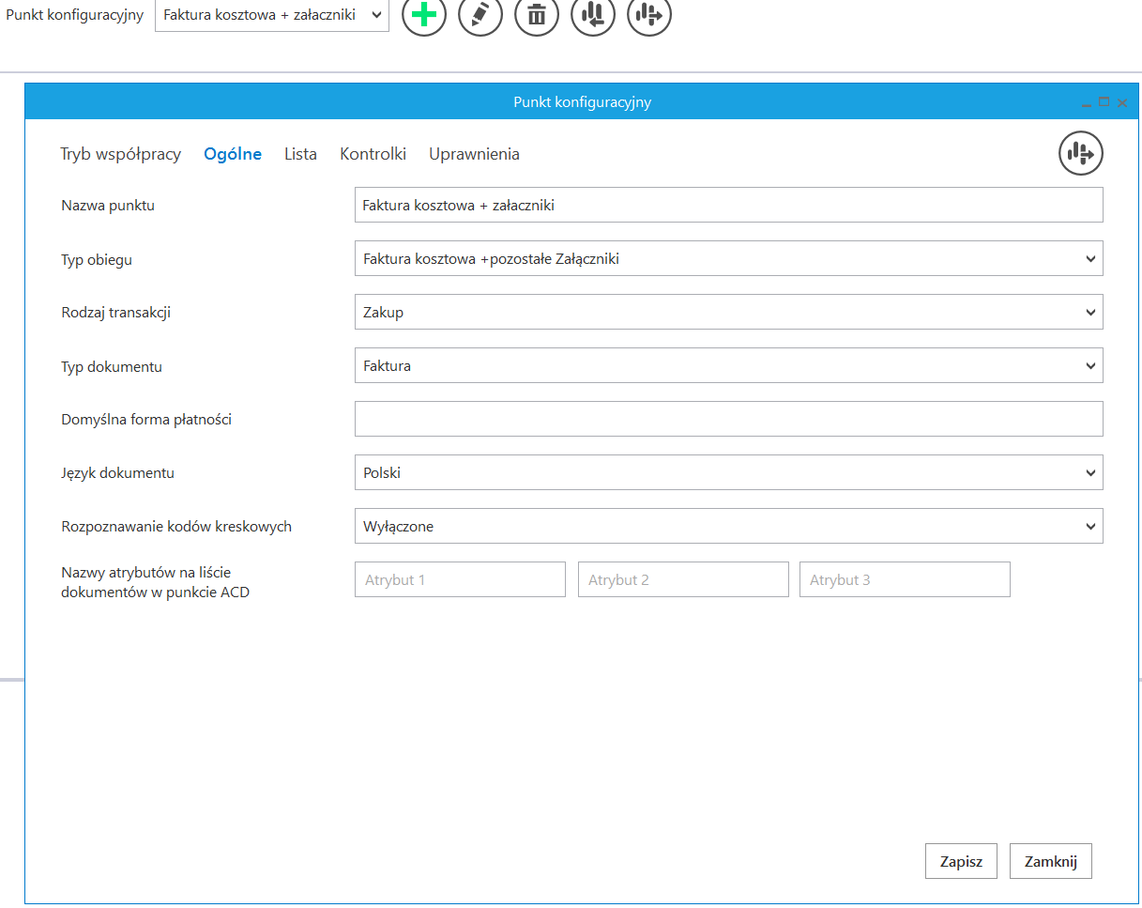Screen dimensions: 1142x908
Task: Click the import icon with left arrow
Action: [x=593, y=15]
